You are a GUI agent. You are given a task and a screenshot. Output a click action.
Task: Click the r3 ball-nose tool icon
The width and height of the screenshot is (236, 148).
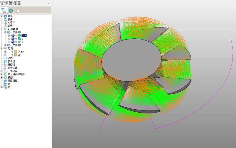16,51
